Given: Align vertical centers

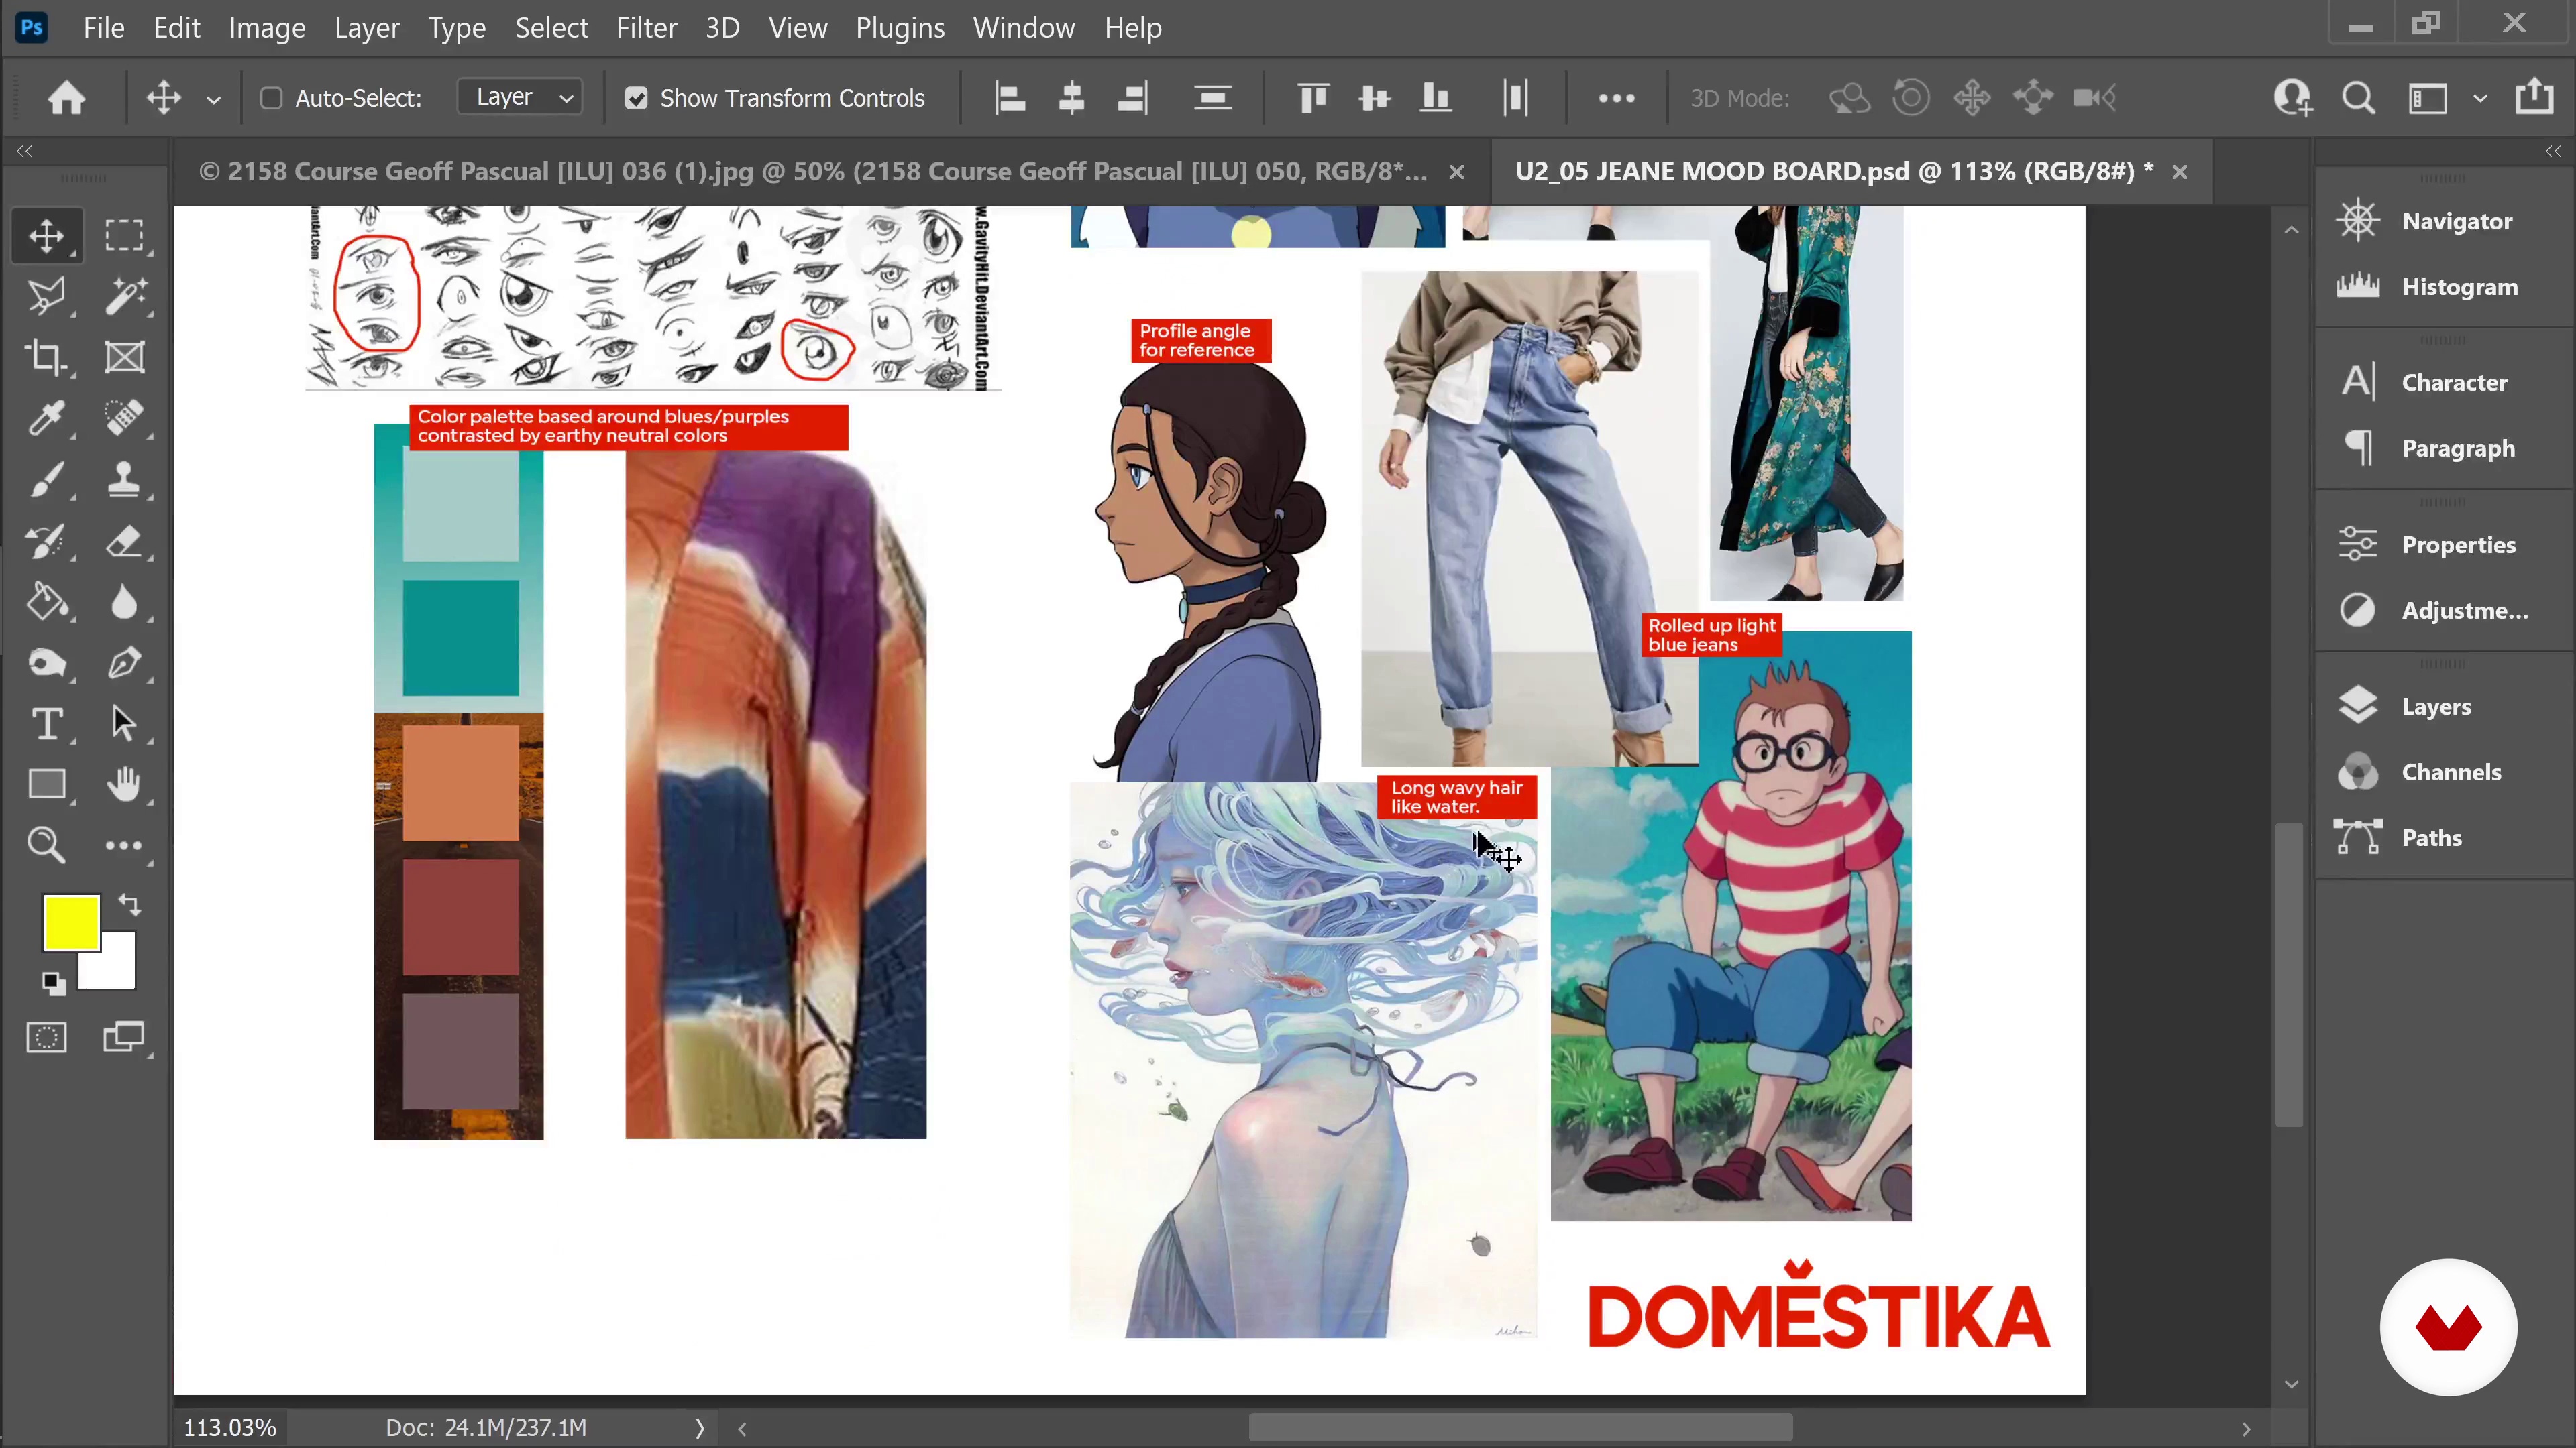Looking at the screenshot, I should 1375,98.
